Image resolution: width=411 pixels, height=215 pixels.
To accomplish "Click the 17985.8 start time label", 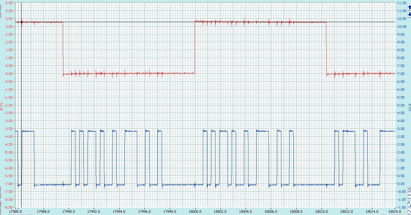I will [16, 212].
